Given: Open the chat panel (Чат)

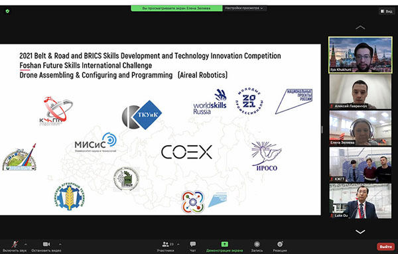Looking at the screenshot, I should click(192, 244).
